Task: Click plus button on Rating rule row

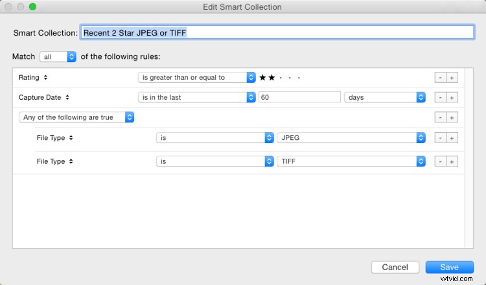Action: click(x=452, y=78)
